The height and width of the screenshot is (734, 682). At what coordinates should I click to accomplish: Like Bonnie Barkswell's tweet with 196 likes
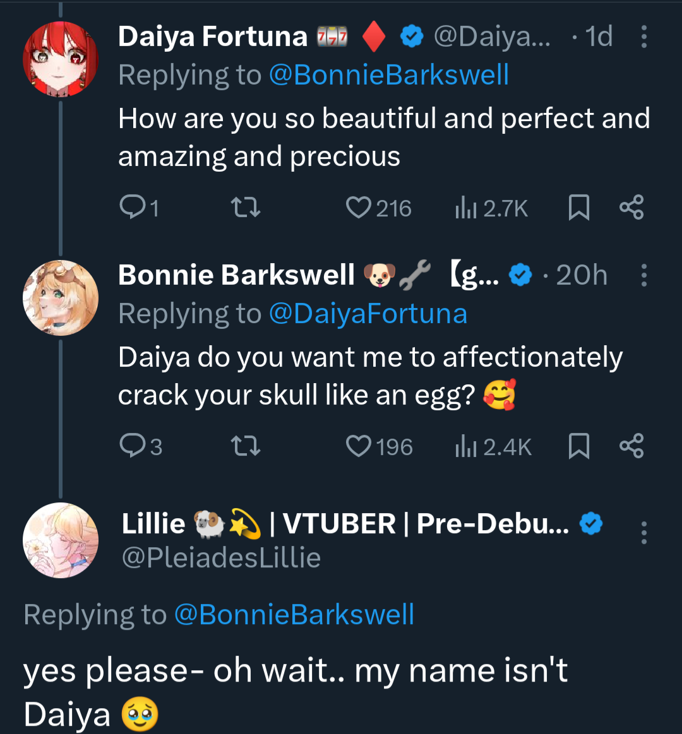coord(359,446)
